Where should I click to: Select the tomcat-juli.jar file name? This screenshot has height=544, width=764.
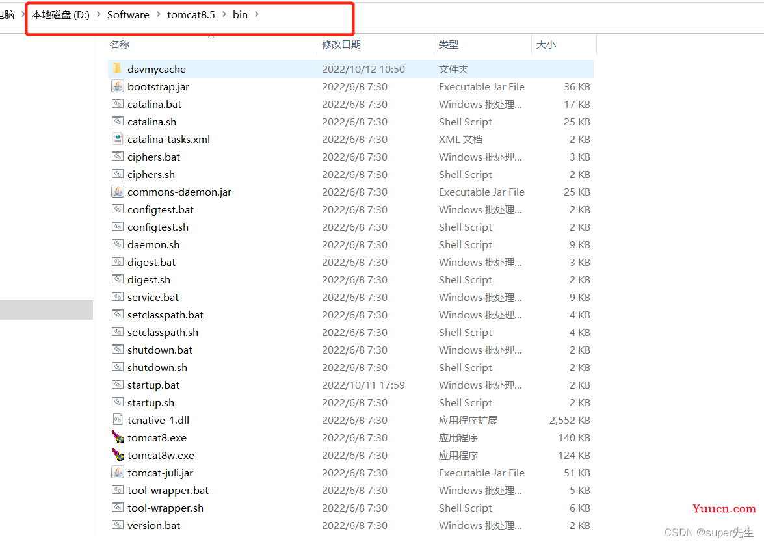click(161, 473)
